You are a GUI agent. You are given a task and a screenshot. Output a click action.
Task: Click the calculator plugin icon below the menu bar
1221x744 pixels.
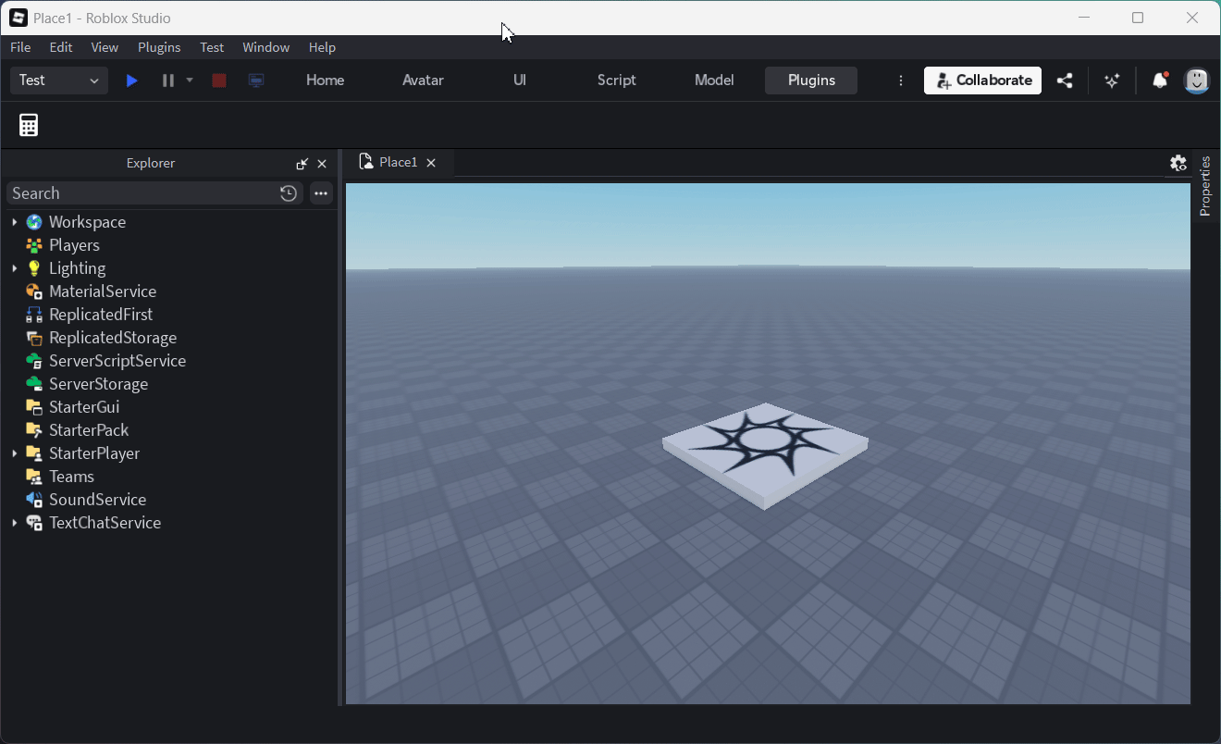pos(28,124)
